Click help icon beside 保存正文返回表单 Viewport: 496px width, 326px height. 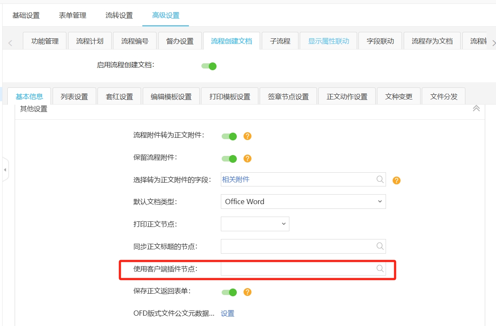(x=247, y=292)
